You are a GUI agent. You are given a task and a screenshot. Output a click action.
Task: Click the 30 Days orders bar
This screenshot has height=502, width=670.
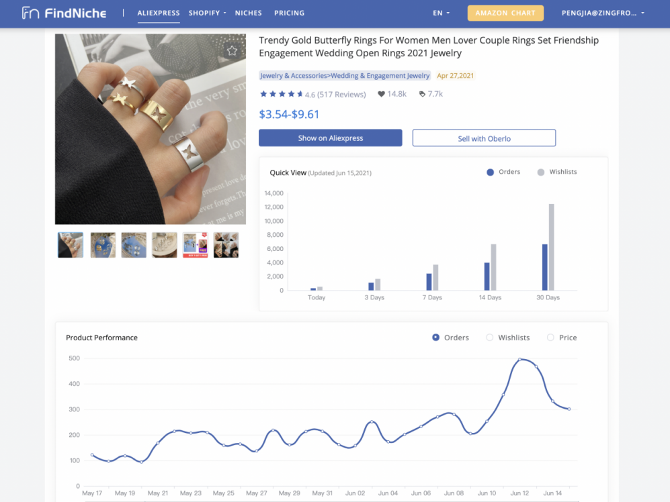coord(545,267)
